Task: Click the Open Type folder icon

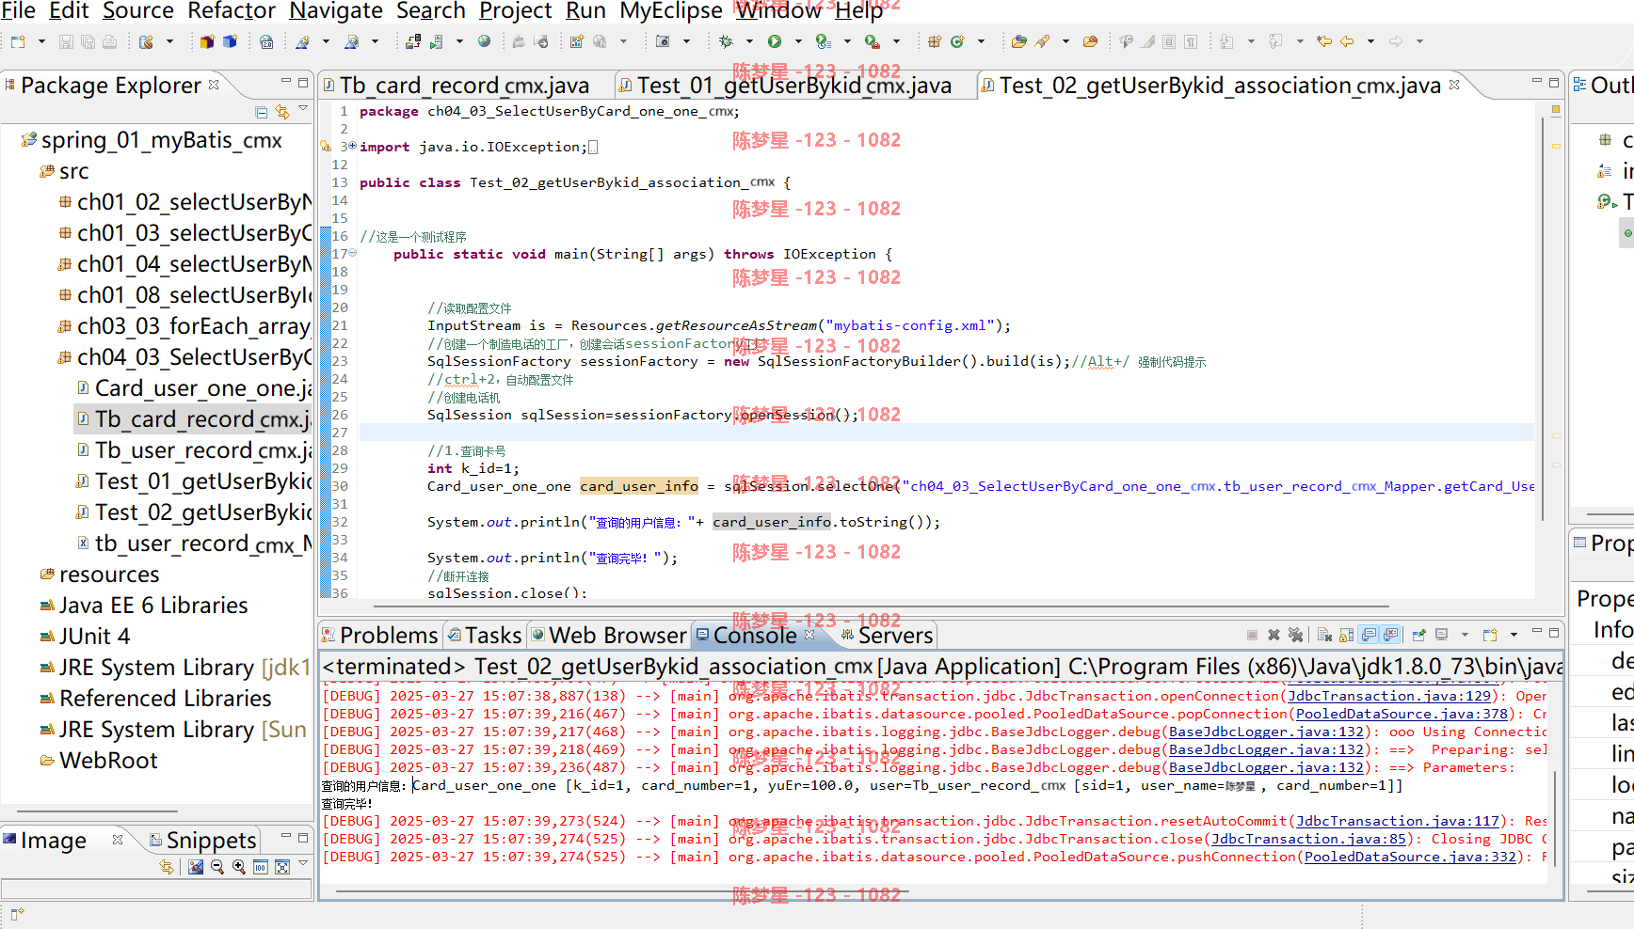Action: pos(1019,41)
